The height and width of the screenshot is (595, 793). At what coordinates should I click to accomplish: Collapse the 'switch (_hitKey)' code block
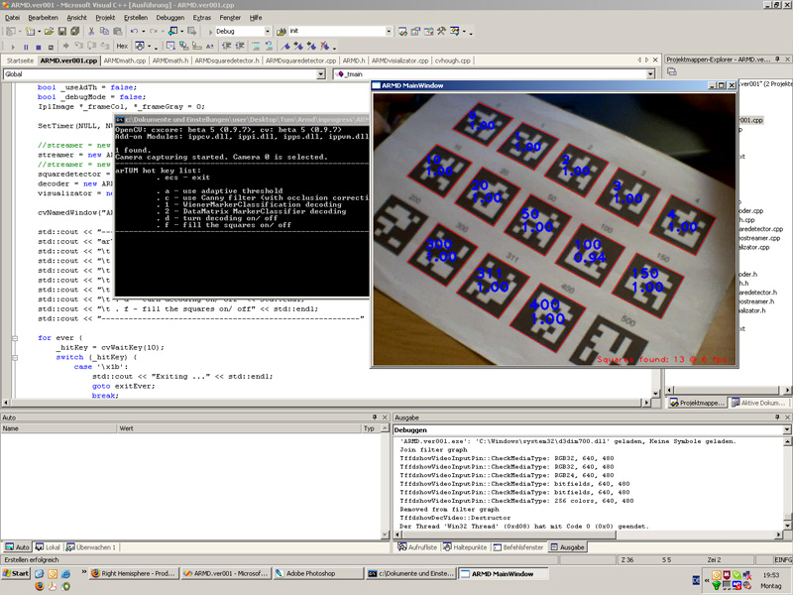point(15,357)
